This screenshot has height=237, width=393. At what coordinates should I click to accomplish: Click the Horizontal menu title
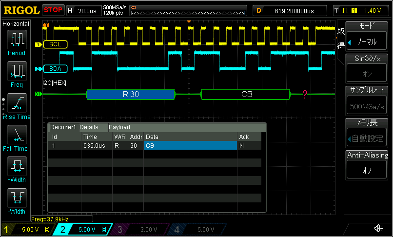(x=16, y=24)
